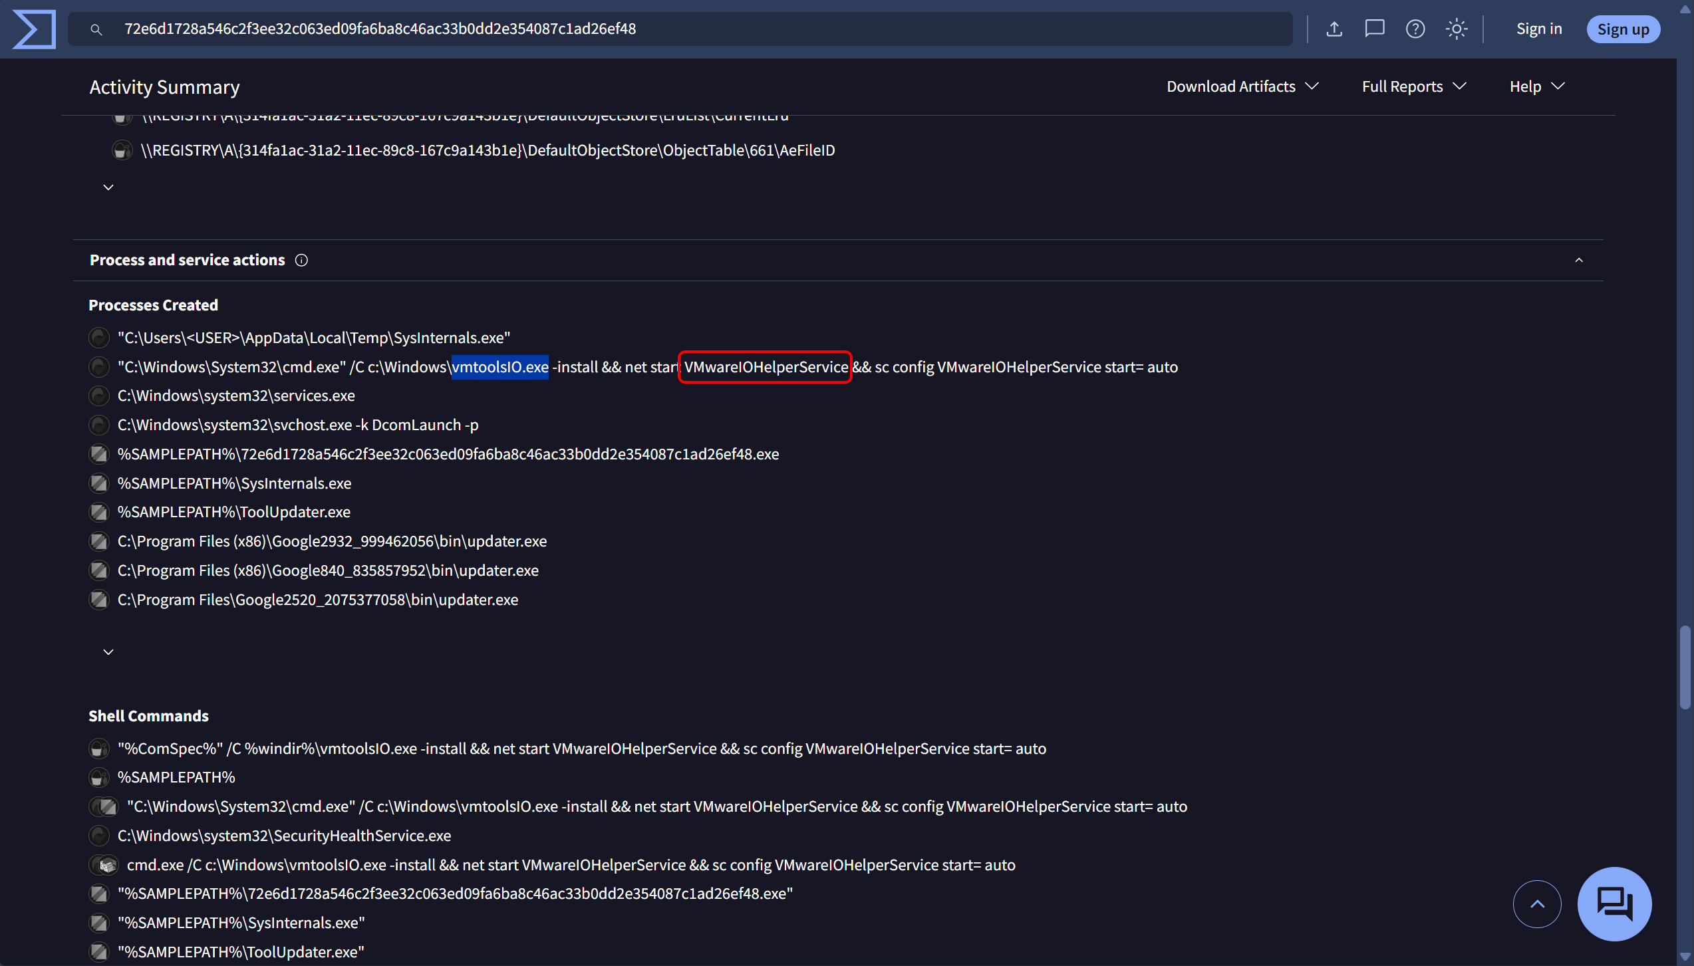Click sandbox icon beside %SAMPLEPATH%\ToolUpdater.exe process
Viewport: 1694px width, 966px height.
click(x=99, y=512)
